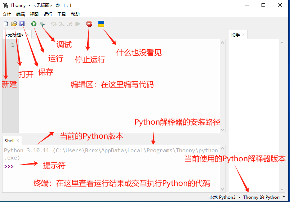The height and width of the screenshot is (202, 290).
Task: Click the Python 3.10.11 version text in Shell
Action: [x=27, y=151]
